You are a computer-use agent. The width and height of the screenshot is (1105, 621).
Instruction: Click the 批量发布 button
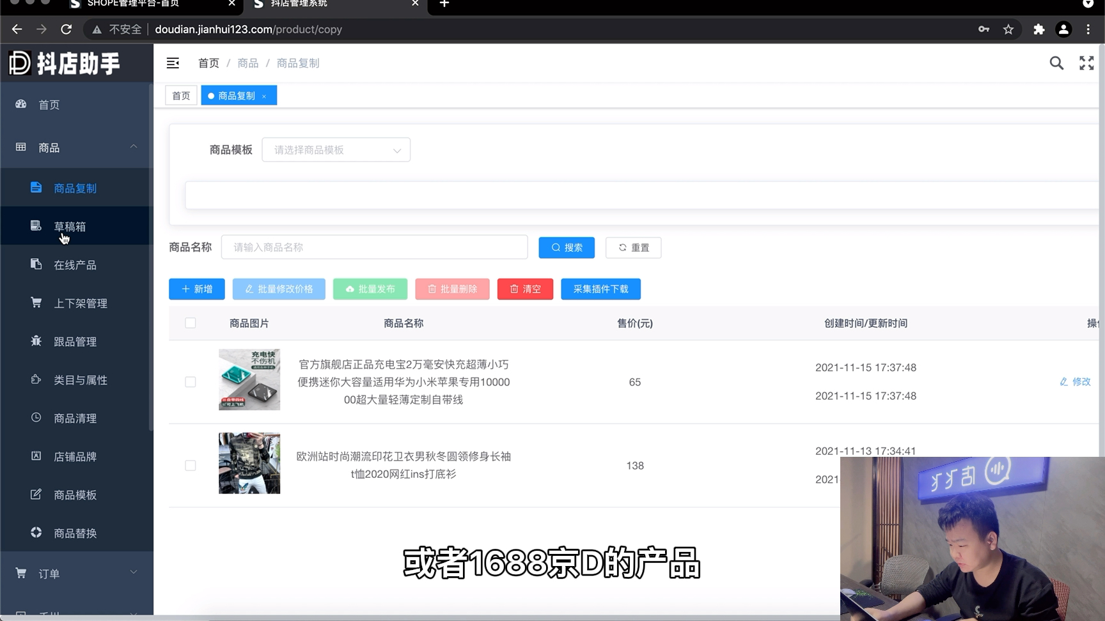(x=370, y=289)
